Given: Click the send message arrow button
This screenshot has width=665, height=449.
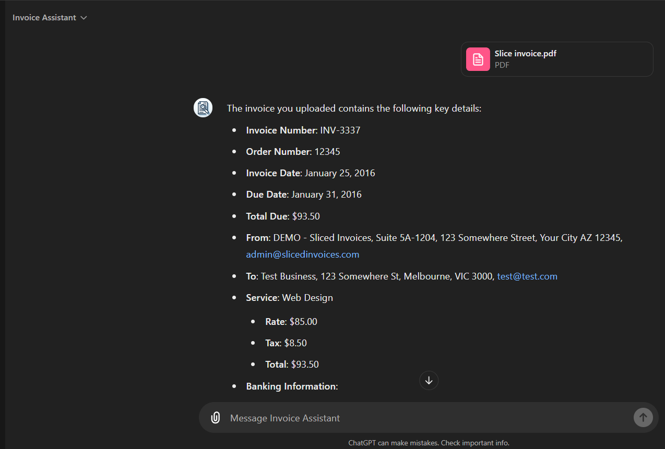Looking at the screenshot, I should point(643,417).
